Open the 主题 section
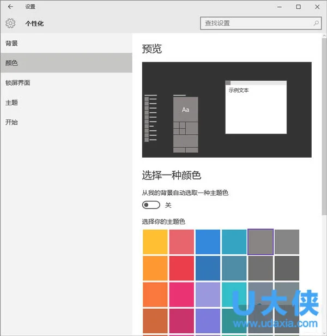327x336 pixels. coord(66,103)
